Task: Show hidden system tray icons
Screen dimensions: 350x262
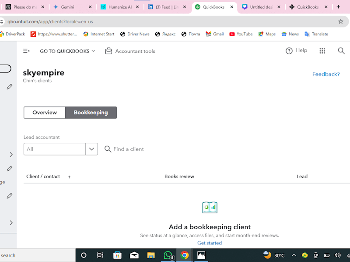Action: [x=294, y=255]
